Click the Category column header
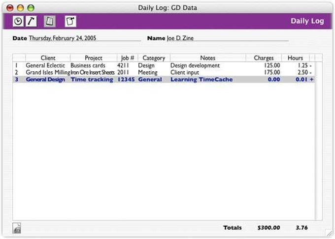The image size is (335, 239). tap(154, 58)
